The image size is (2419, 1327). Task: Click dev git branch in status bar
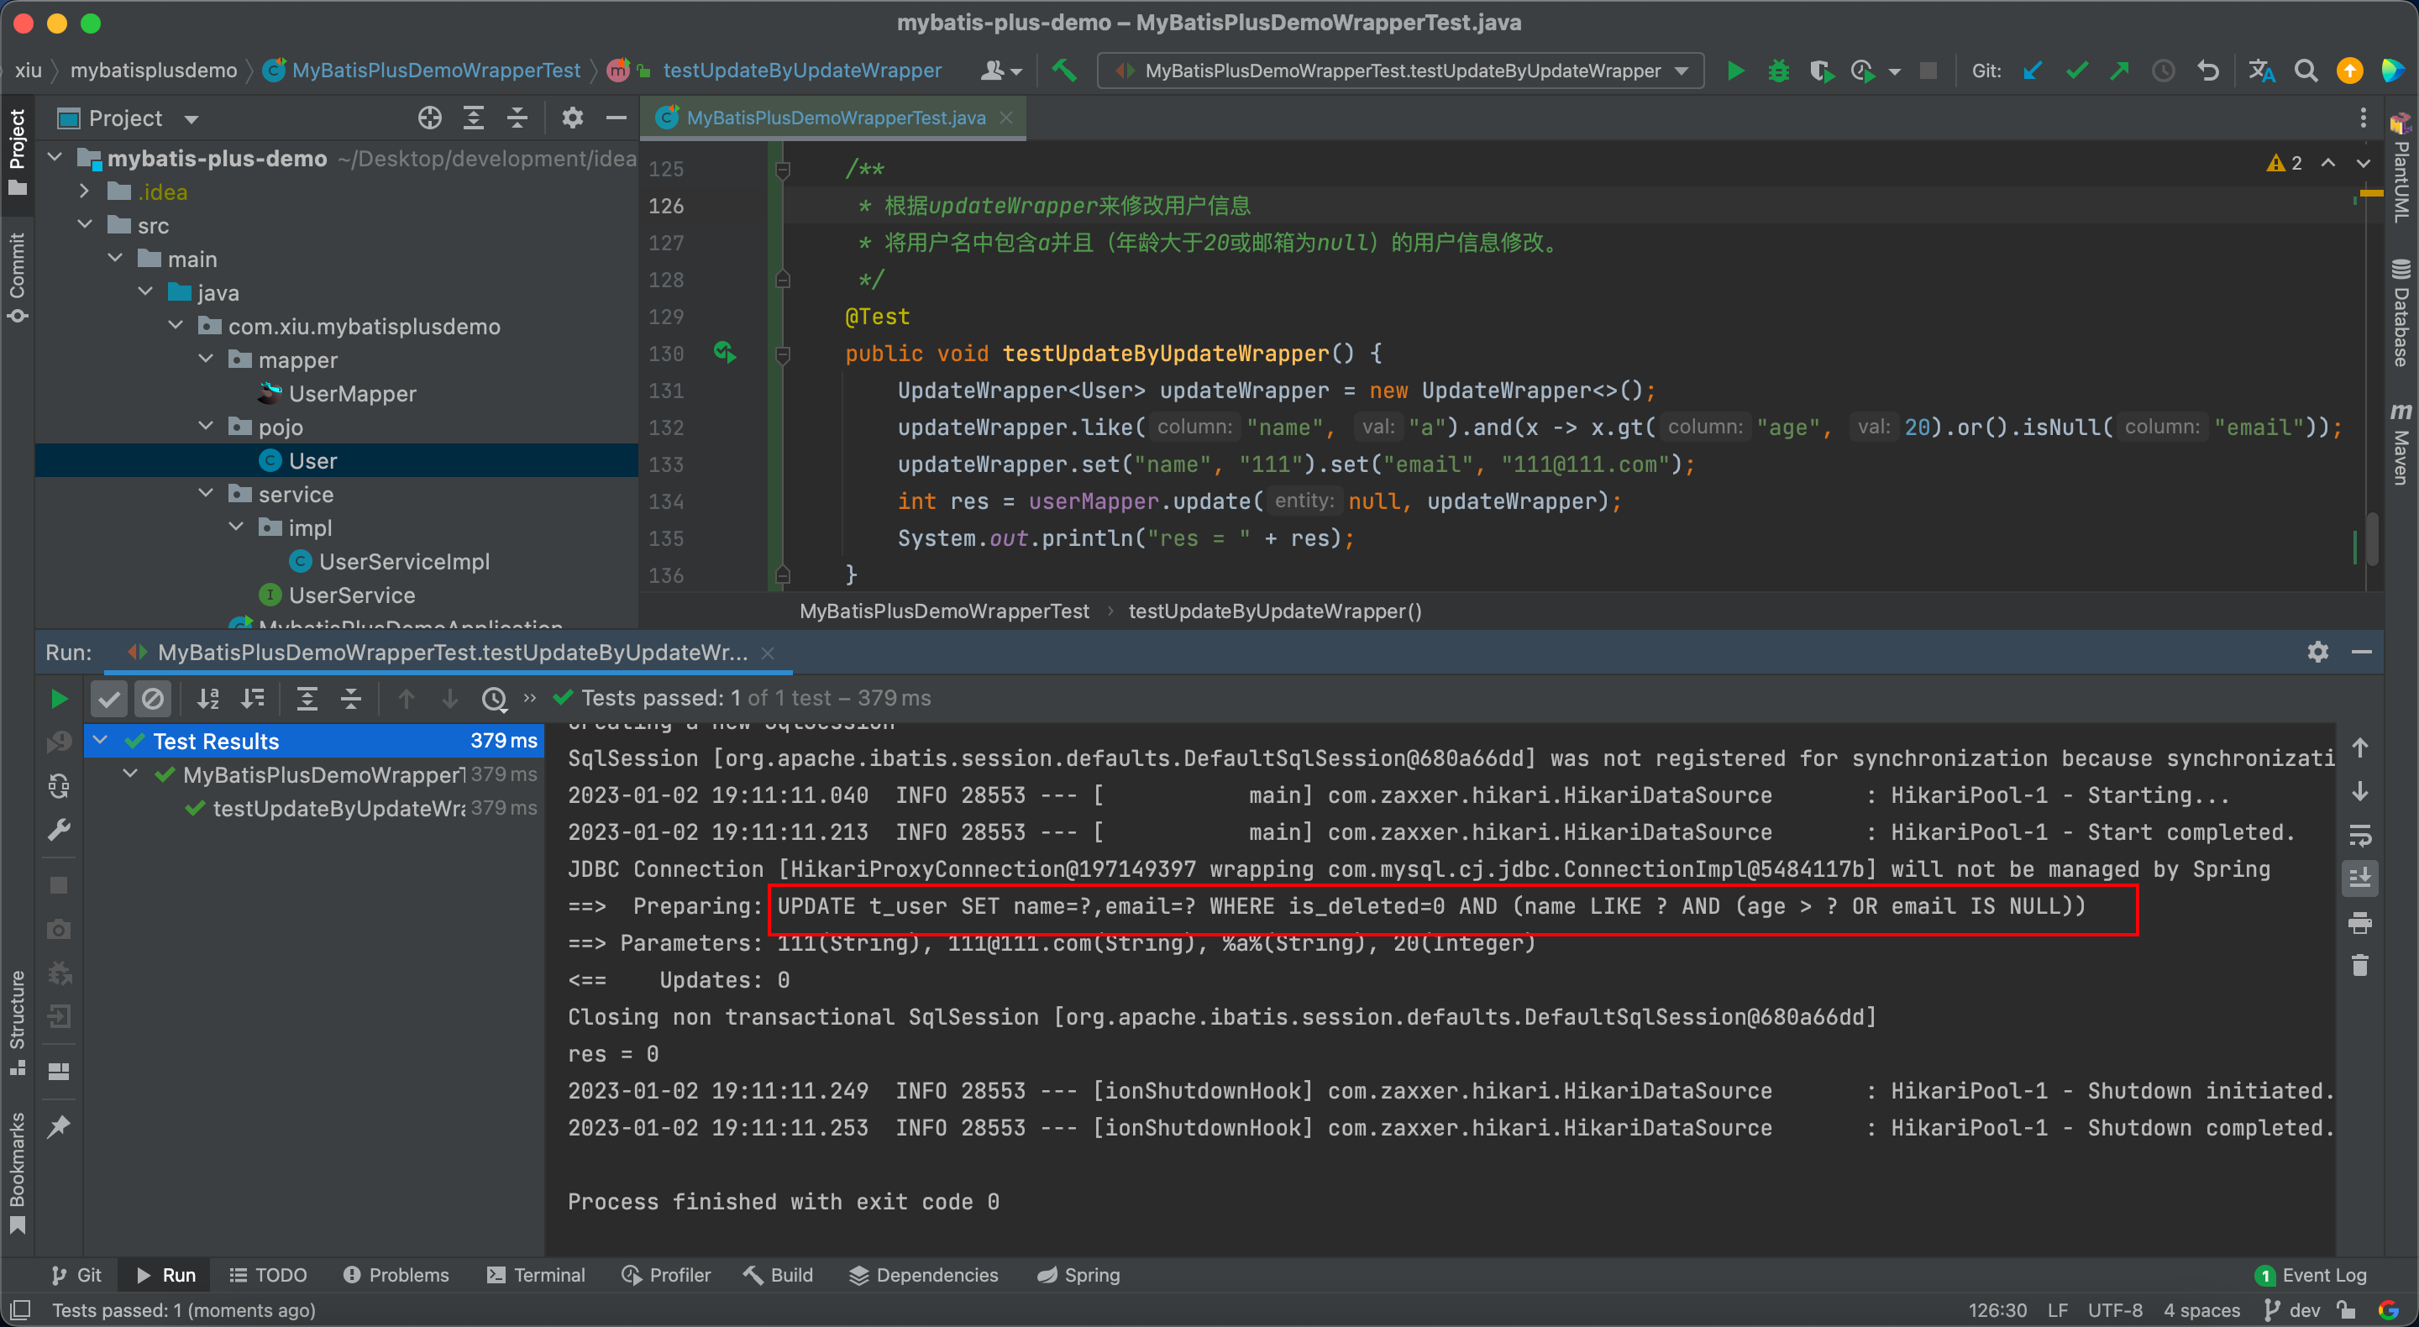(x=2292, y=1309)
